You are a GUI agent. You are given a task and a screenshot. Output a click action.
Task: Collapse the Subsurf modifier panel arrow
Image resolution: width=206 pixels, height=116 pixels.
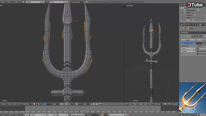(x=182, y=36)
